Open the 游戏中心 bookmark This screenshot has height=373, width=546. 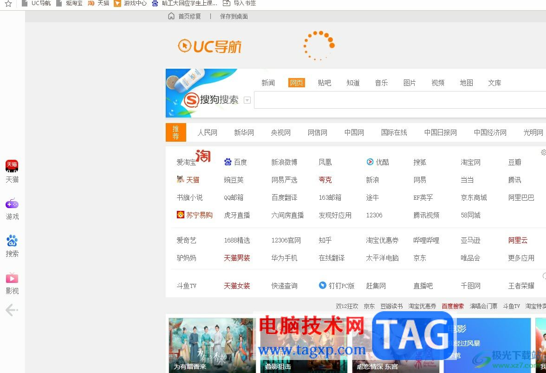(130, 3)
